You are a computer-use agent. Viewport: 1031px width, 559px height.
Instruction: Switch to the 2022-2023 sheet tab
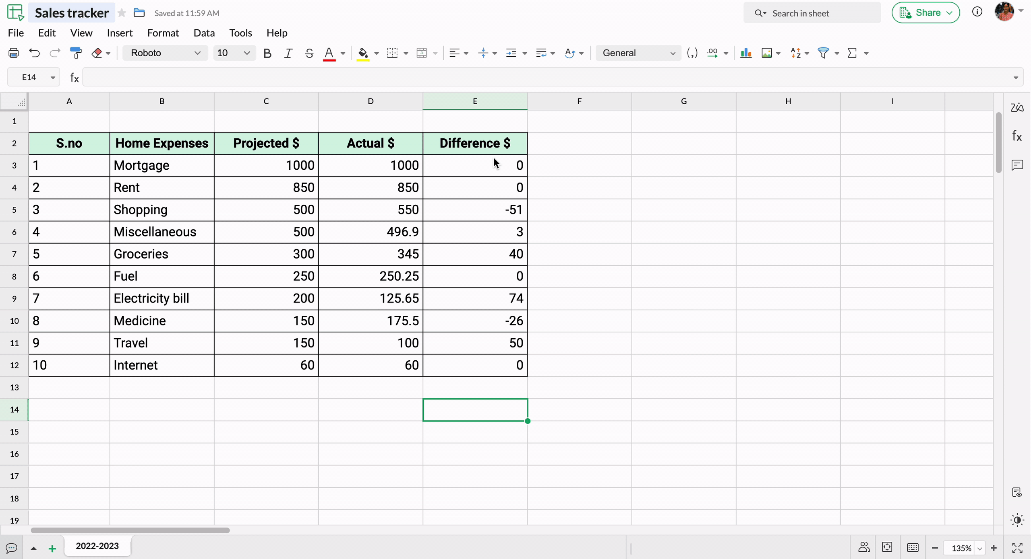97,546
